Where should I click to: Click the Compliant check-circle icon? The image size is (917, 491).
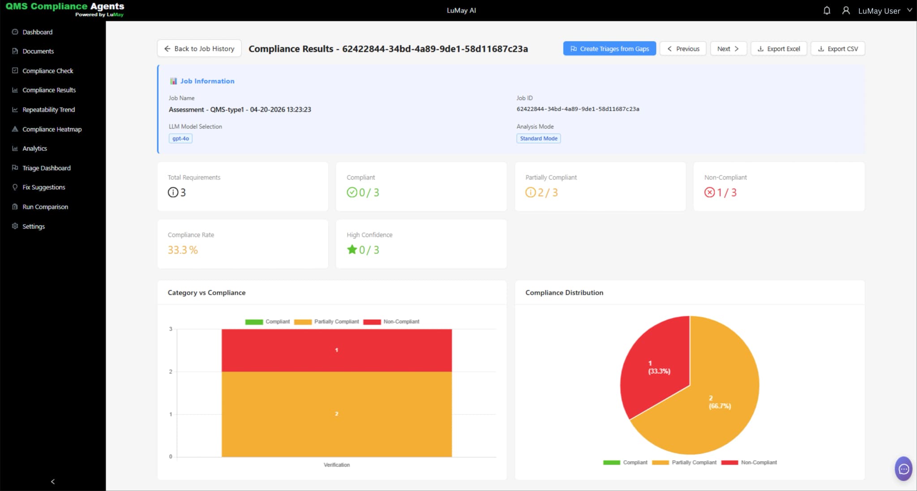[352, 192]
